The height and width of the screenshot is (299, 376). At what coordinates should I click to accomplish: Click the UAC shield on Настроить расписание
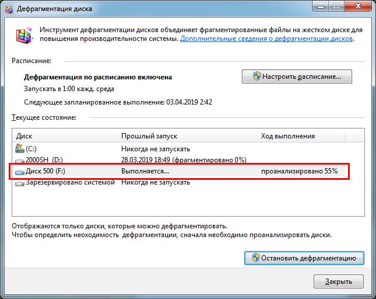[x=256, y=77]
